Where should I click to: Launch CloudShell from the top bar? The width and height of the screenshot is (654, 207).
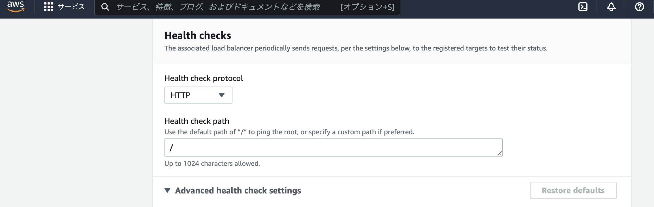click(583, 7)
